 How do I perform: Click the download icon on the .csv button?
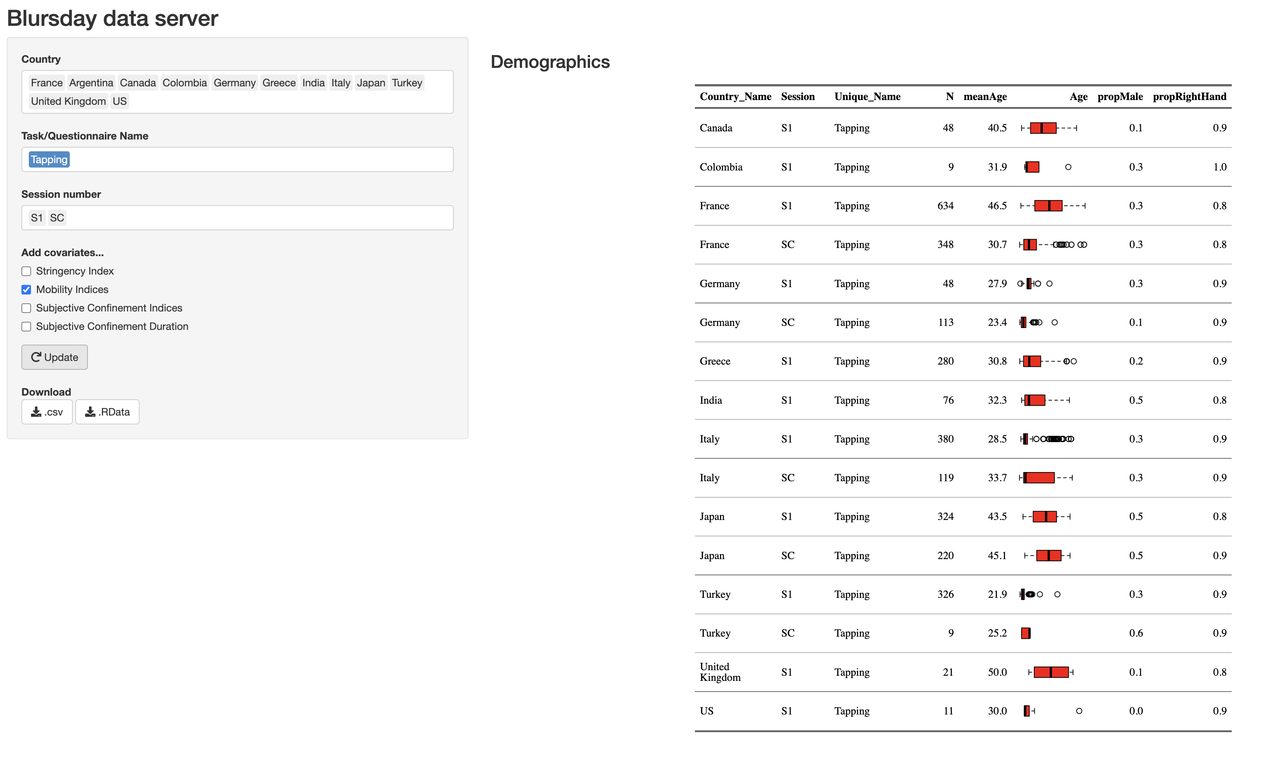point(36,412)
